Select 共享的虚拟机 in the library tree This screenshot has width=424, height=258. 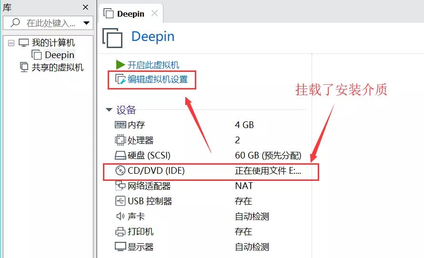pos(58,67)
